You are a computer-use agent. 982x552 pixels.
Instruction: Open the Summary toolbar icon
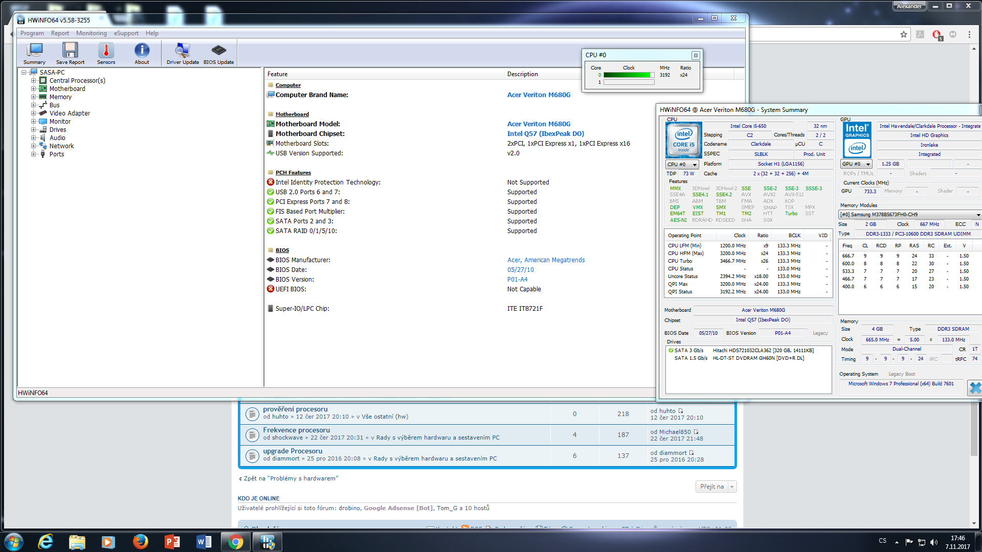34,53
